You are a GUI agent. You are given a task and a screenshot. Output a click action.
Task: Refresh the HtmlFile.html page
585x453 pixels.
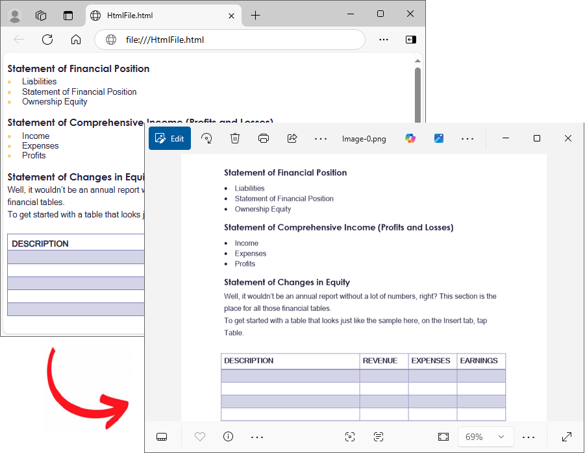[47, 40]
